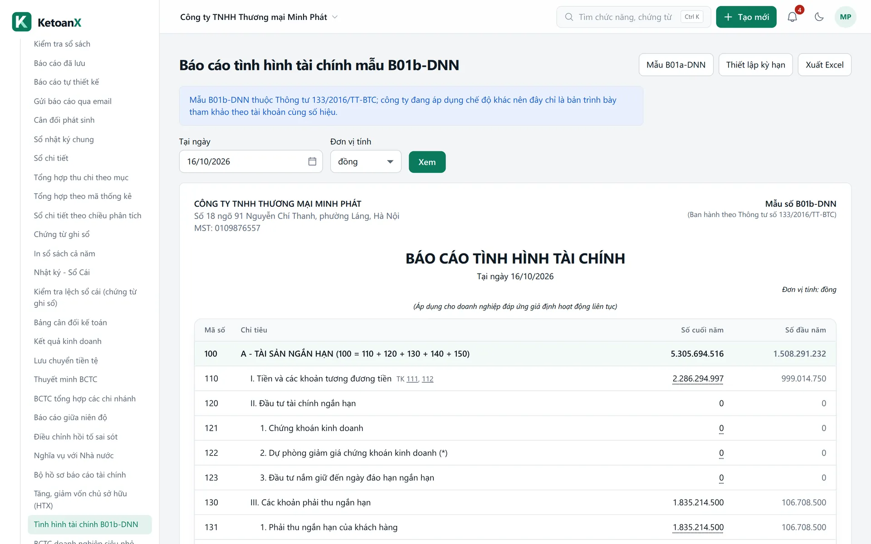Click the Xem button
871x544 pixels.
pyautogui.click(x=427, y=162)
